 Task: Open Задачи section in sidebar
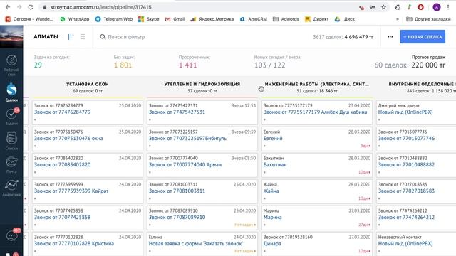click(x=11, y=117)
